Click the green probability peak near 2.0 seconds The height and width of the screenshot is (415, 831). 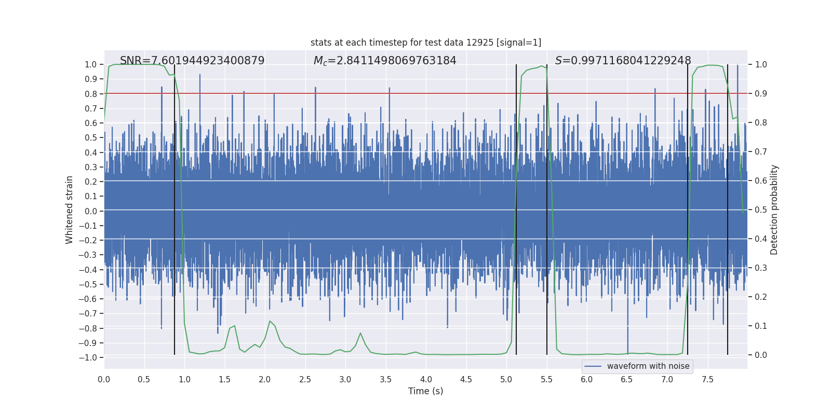(270, 322)
